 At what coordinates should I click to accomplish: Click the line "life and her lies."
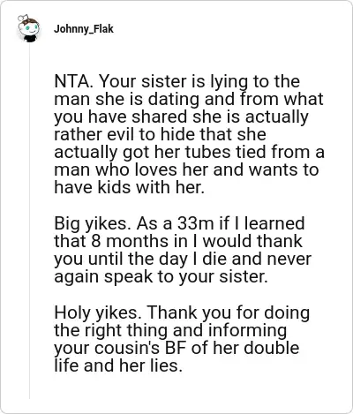point(118,365)
